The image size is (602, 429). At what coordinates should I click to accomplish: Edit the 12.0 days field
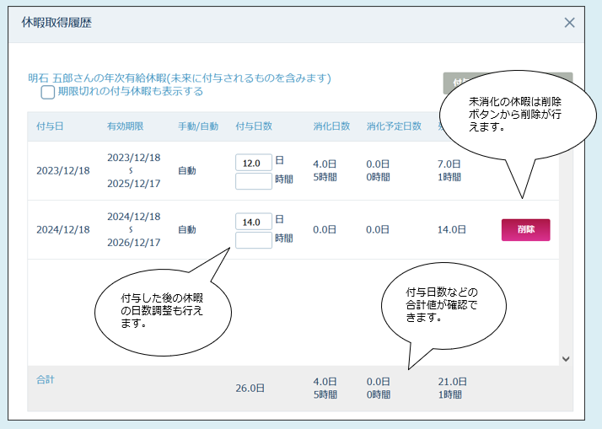point(254,163)
